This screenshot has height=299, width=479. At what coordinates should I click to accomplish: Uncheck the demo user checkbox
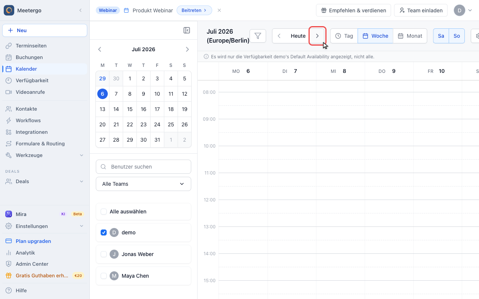[x=104, y=232]
